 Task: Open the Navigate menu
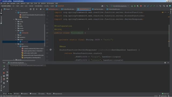click(x=13, y=4)
